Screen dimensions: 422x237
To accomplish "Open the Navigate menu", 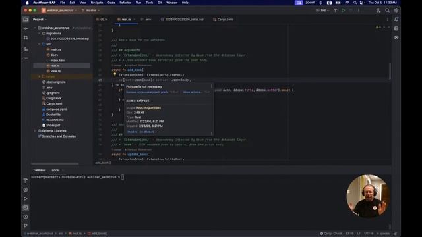I will [97, 3].
